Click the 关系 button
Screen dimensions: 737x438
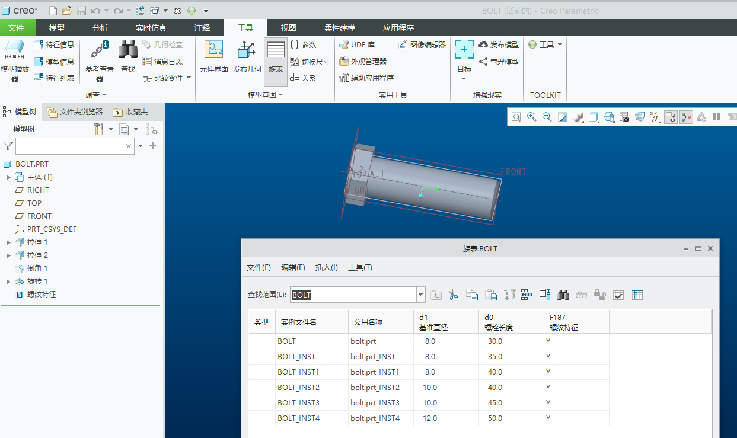click(x=303, y=78)
